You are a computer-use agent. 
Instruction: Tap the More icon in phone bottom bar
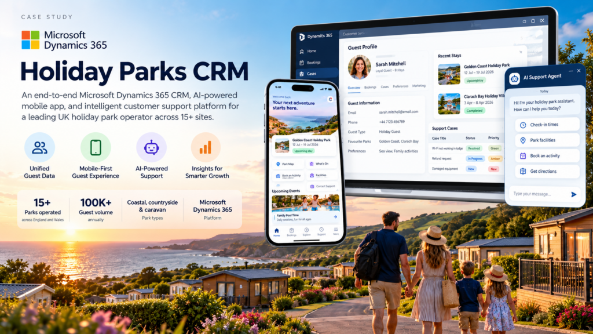[336, 231]
